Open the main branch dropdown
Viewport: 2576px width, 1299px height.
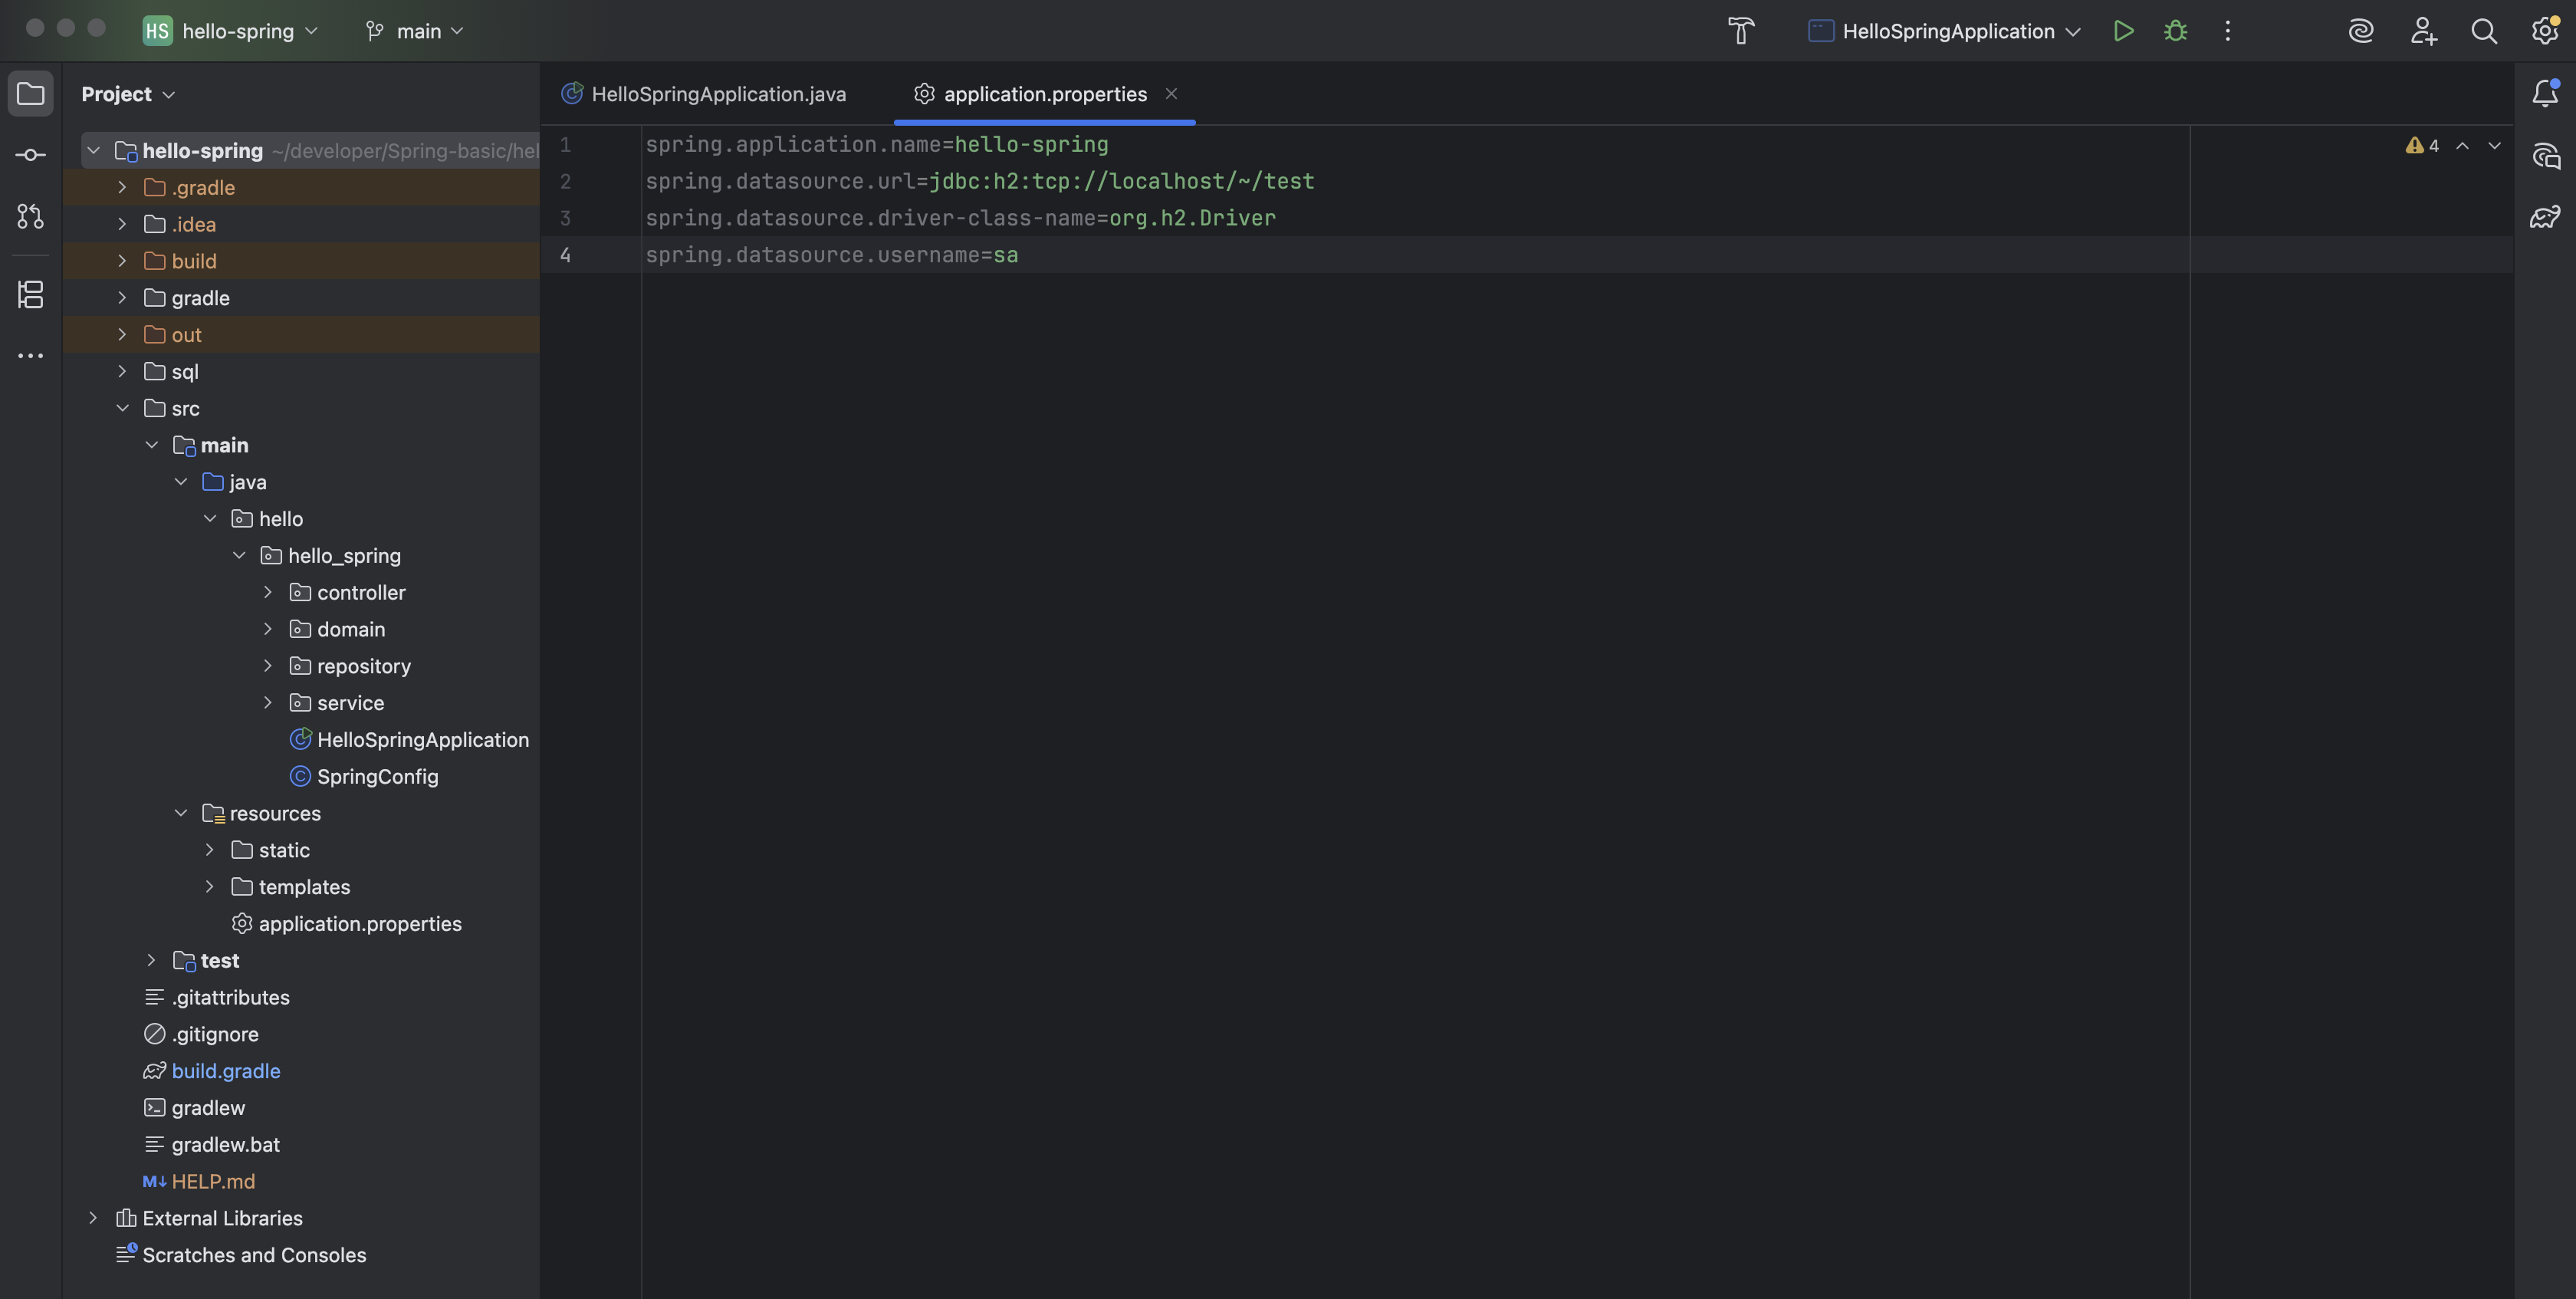[416, 31]
